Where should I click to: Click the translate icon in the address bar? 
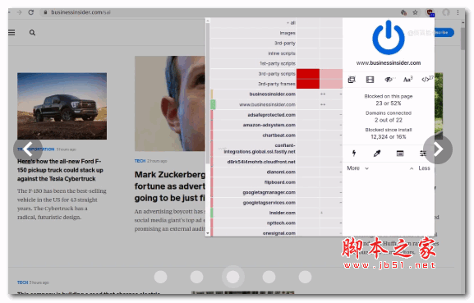[x=403, y=12]
